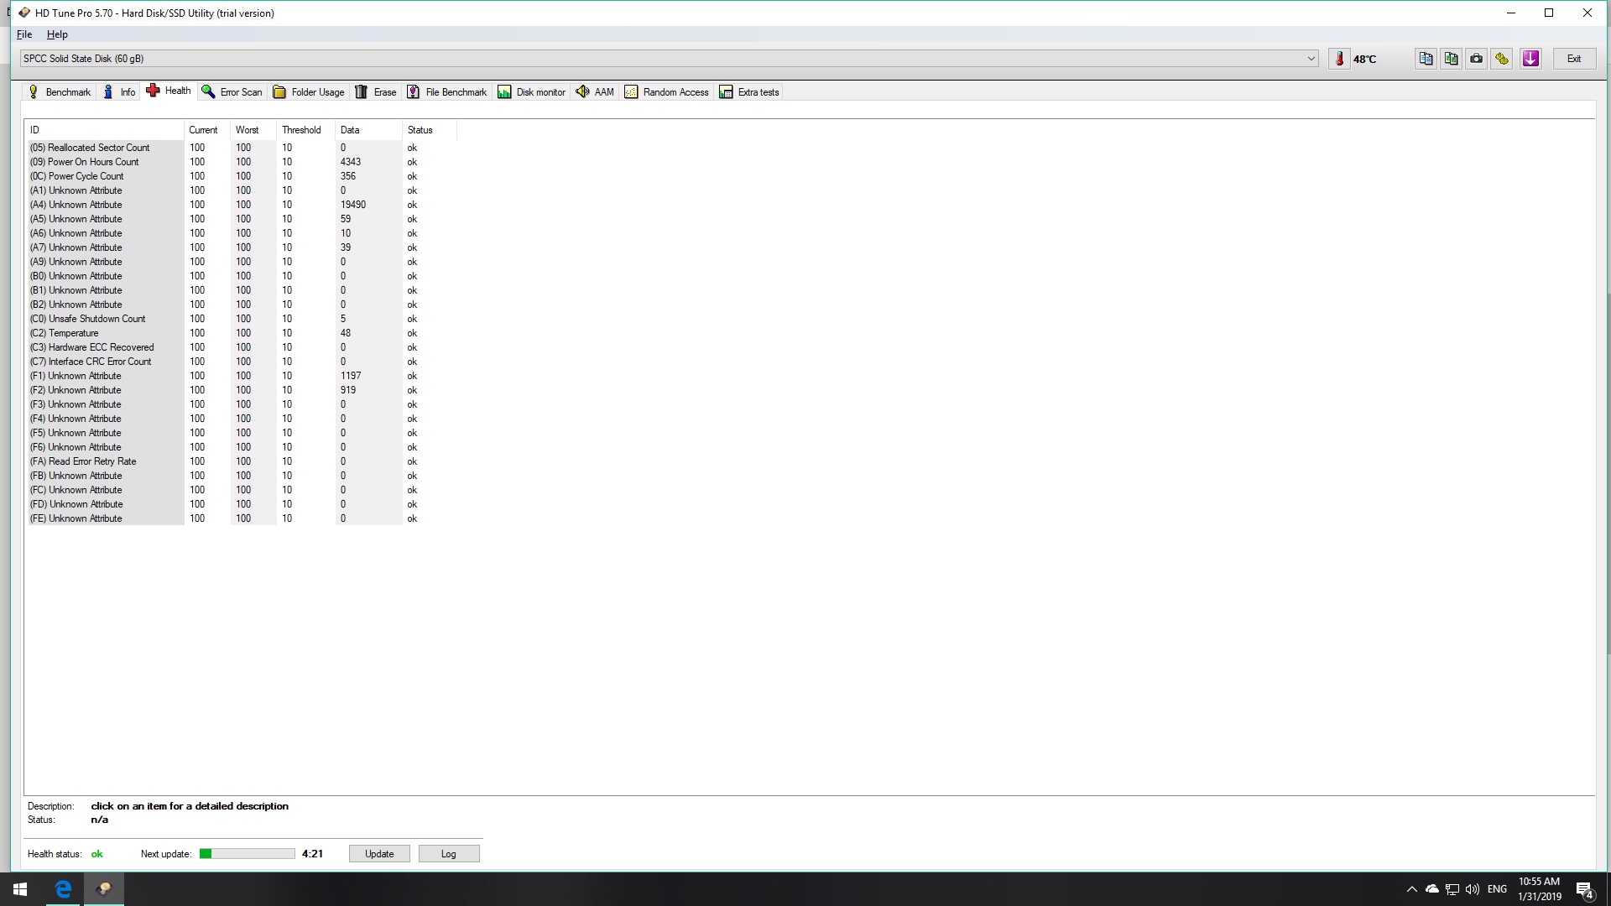Switch to the Benchmark tab
Image resolution: width=1611 pixels, height=906 pixels.
[x=59, y=92]
